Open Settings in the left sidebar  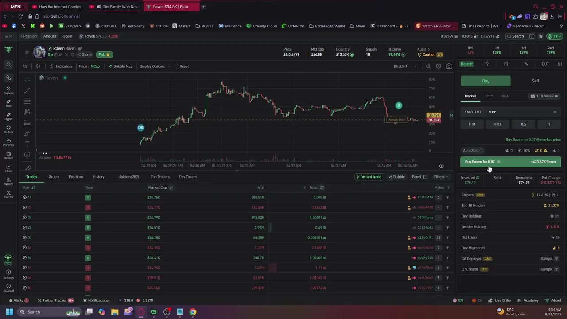coord(8,274)
